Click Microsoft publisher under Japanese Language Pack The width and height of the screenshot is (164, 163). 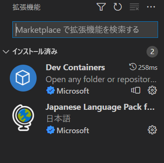73,130
